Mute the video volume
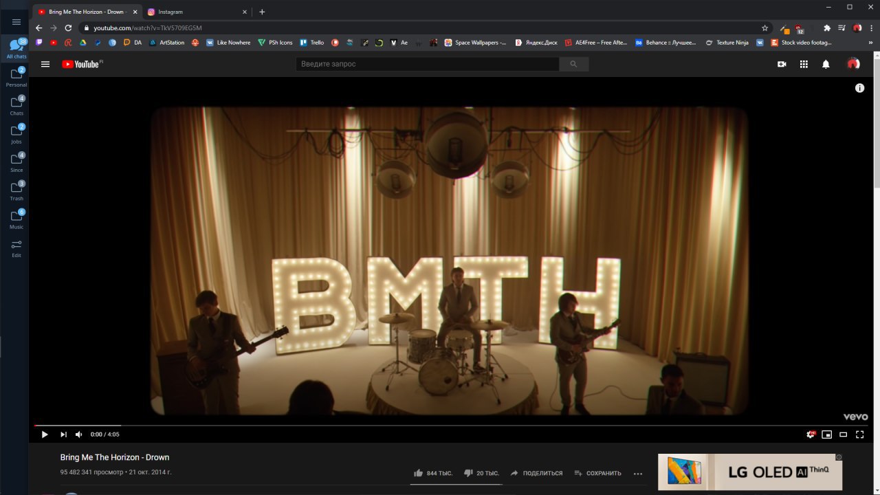The image size is (880, 495). click(78, 434)
